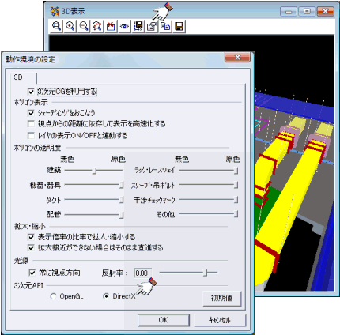The image size is (340, 335).
Task: Click the floppy disk save icon
Action: click(x=179, y=26)
